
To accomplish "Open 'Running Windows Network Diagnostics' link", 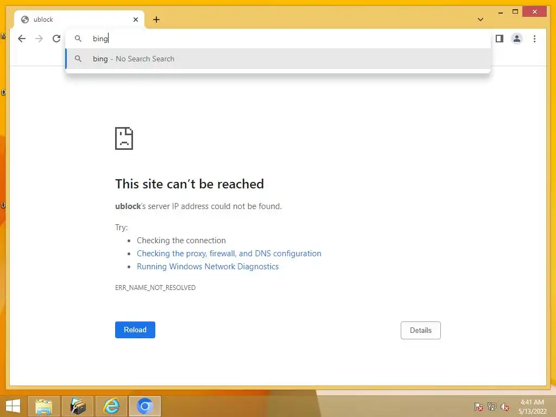I will 208,267.
